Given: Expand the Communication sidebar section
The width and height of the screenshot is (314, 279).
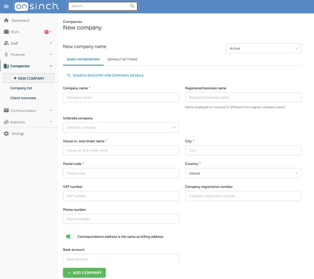Looking at the screenshot, I should pyautogui.click(x=51, y=111).
